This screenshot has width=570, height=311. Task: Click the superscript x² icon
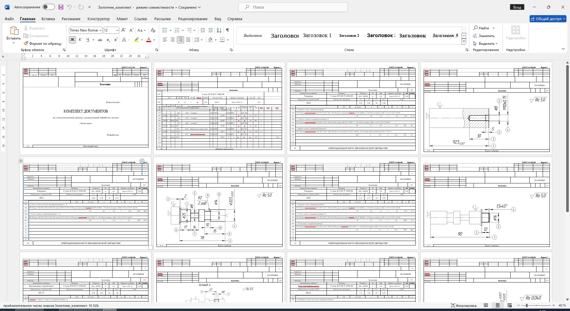click(x=116, y=40)
